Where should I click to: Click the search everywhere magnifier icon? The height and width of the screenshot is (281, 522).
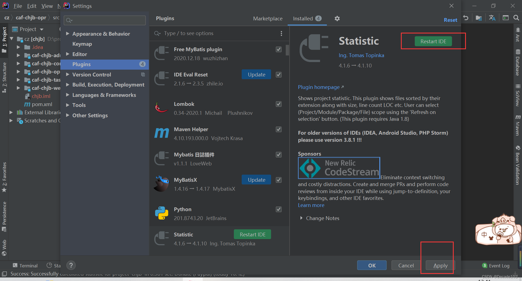pos(516,18)
